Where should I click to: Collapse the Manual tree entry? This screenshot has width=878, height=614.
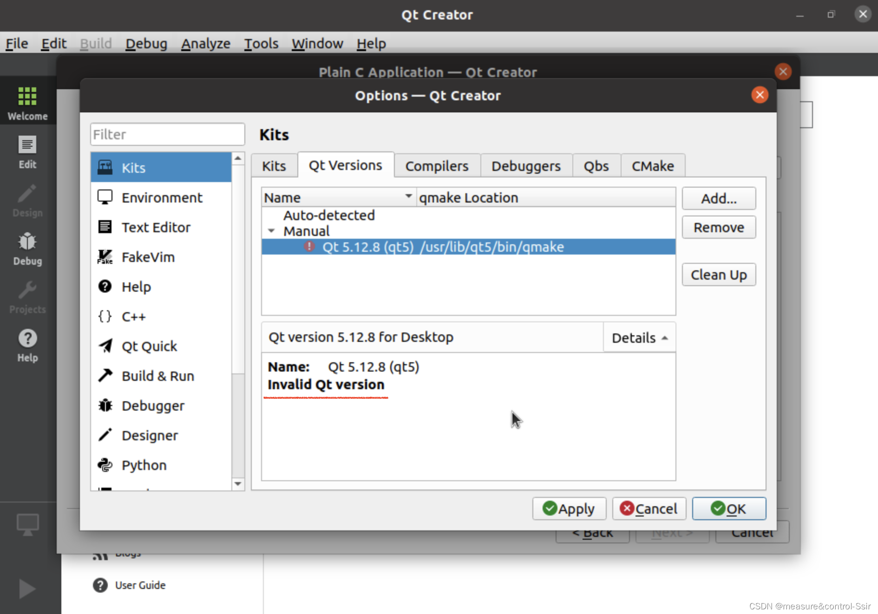271,231
